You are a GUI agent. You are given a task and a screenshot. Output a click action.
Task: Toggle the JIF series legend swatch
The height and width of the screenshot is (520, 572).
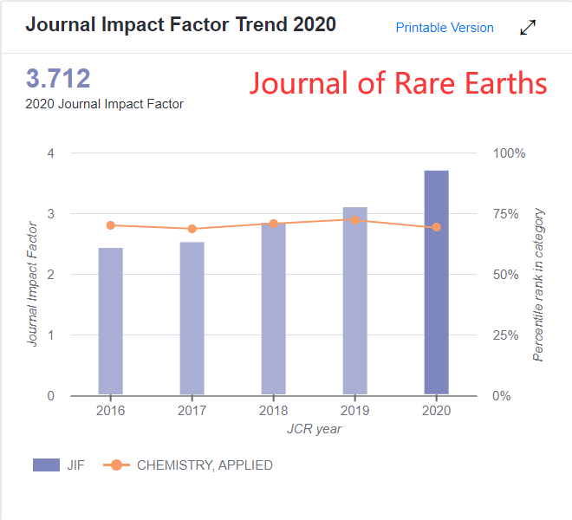(x=47, y=465)
